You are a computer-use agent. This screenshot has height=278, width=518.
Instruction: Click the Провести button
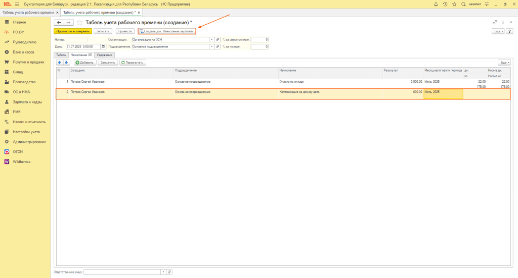coord(125,31)
